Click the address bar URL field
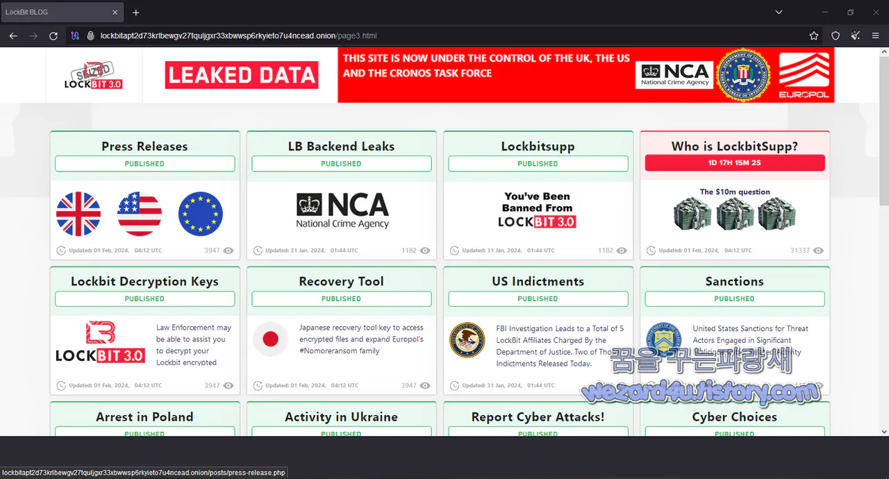The image size is (889, 479). coord(444,35)
